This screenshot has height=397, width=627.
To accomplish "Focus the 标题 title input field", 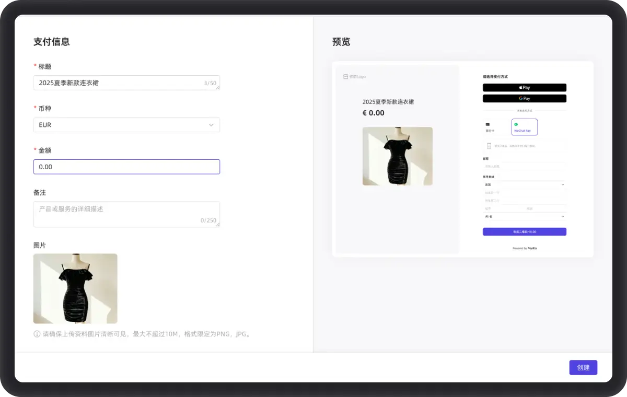I will tap(120, 83).
